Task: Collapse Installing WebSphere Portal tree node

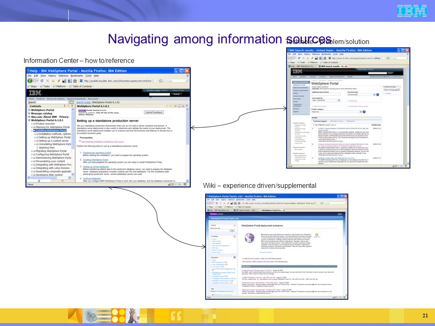Action: (x=32, y=130)
